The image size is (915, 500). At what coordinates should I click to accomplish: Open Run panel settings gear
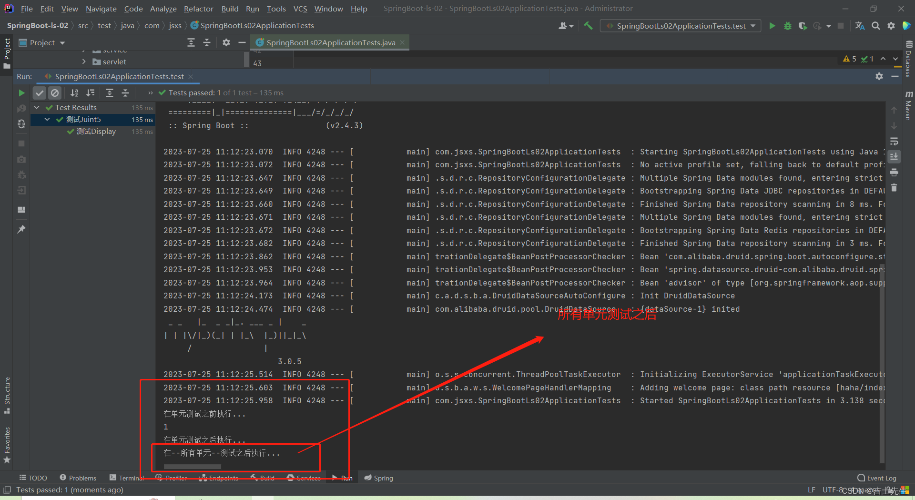(879, 76)
